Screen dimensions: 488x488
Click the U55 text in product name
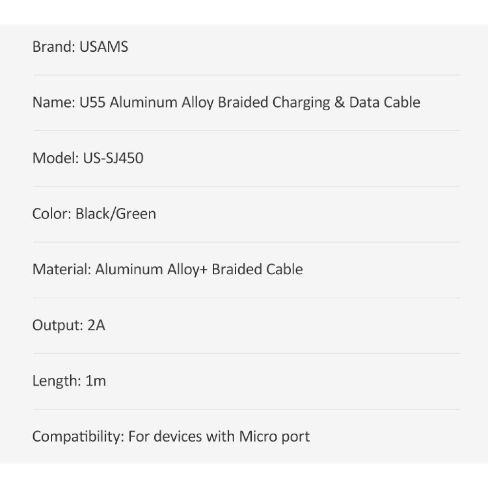92,102
